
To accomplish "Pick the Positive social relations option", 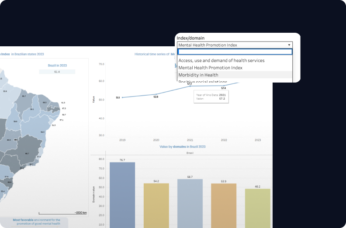I will [x=203, y=82].
